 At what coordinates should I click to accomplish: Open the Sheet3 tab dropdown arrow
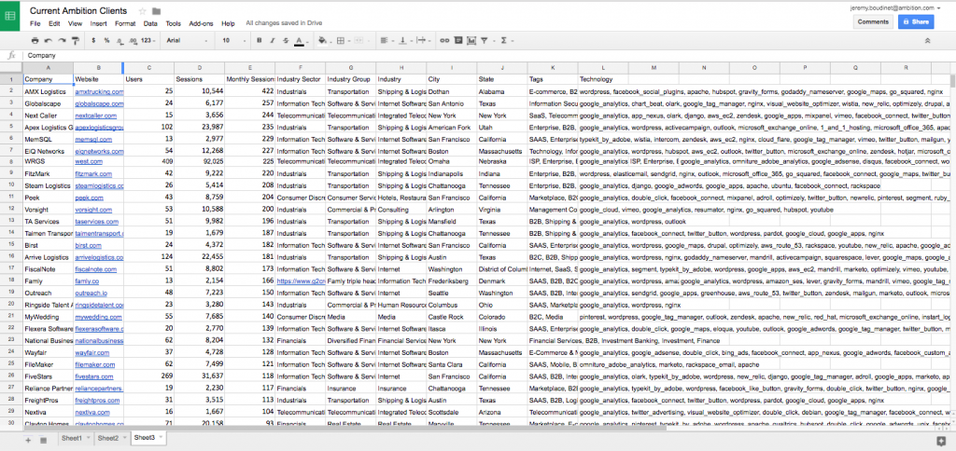[161, 438]
